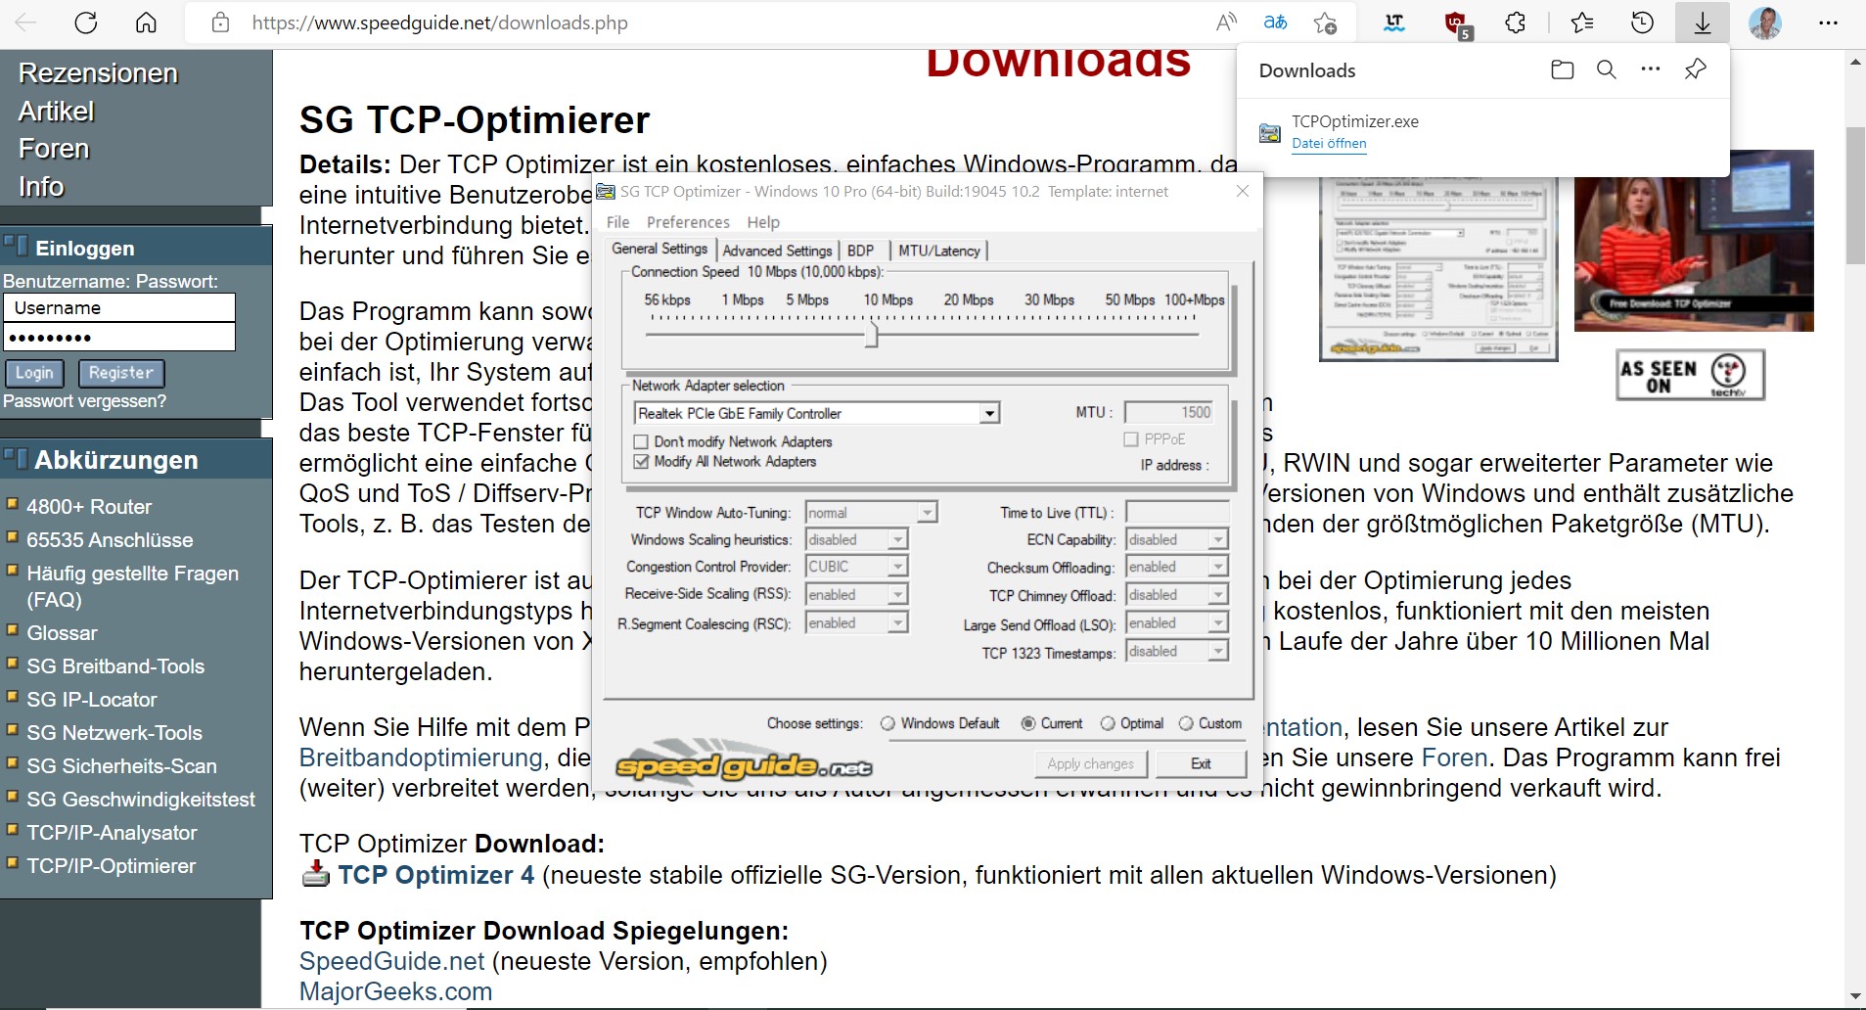Follow the TCP Optimizer 4 download link
The width and height of the screenshot is (1866, 1010).
(x=436, y=874)
